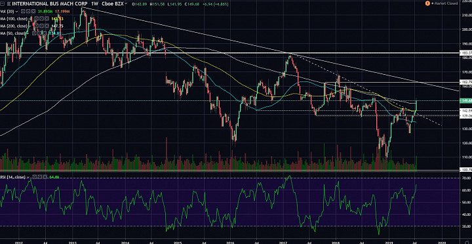
Task: Click the Cboe BZX exchange label
Action: (x=113, y=4)
